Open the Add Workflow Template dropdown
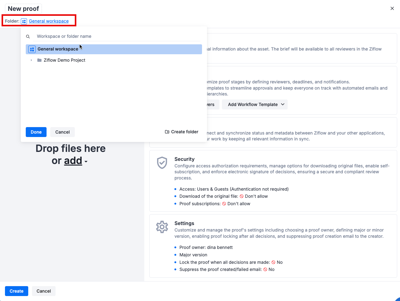 pyautogui.click(x=255, y=104)
